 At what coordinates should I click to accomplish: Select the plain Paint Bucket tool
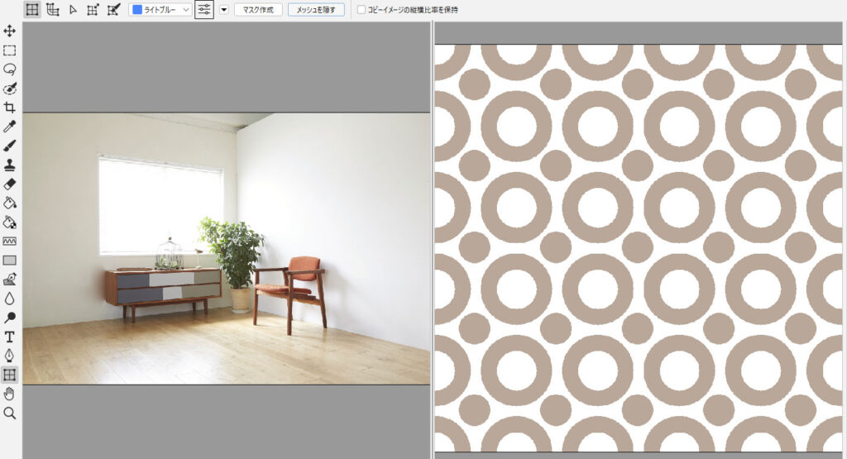[x=10, y=203]
